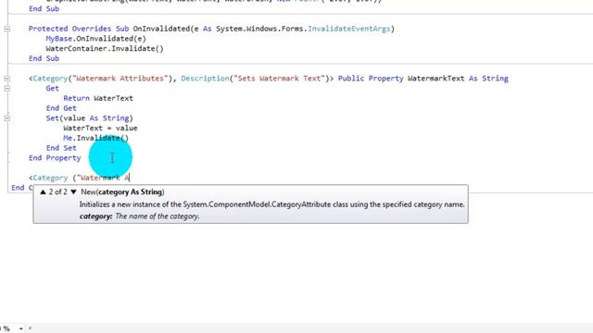Click the 'Me.Invalidate()' call
The image size is (593, 333).
[x=95, y=138]
